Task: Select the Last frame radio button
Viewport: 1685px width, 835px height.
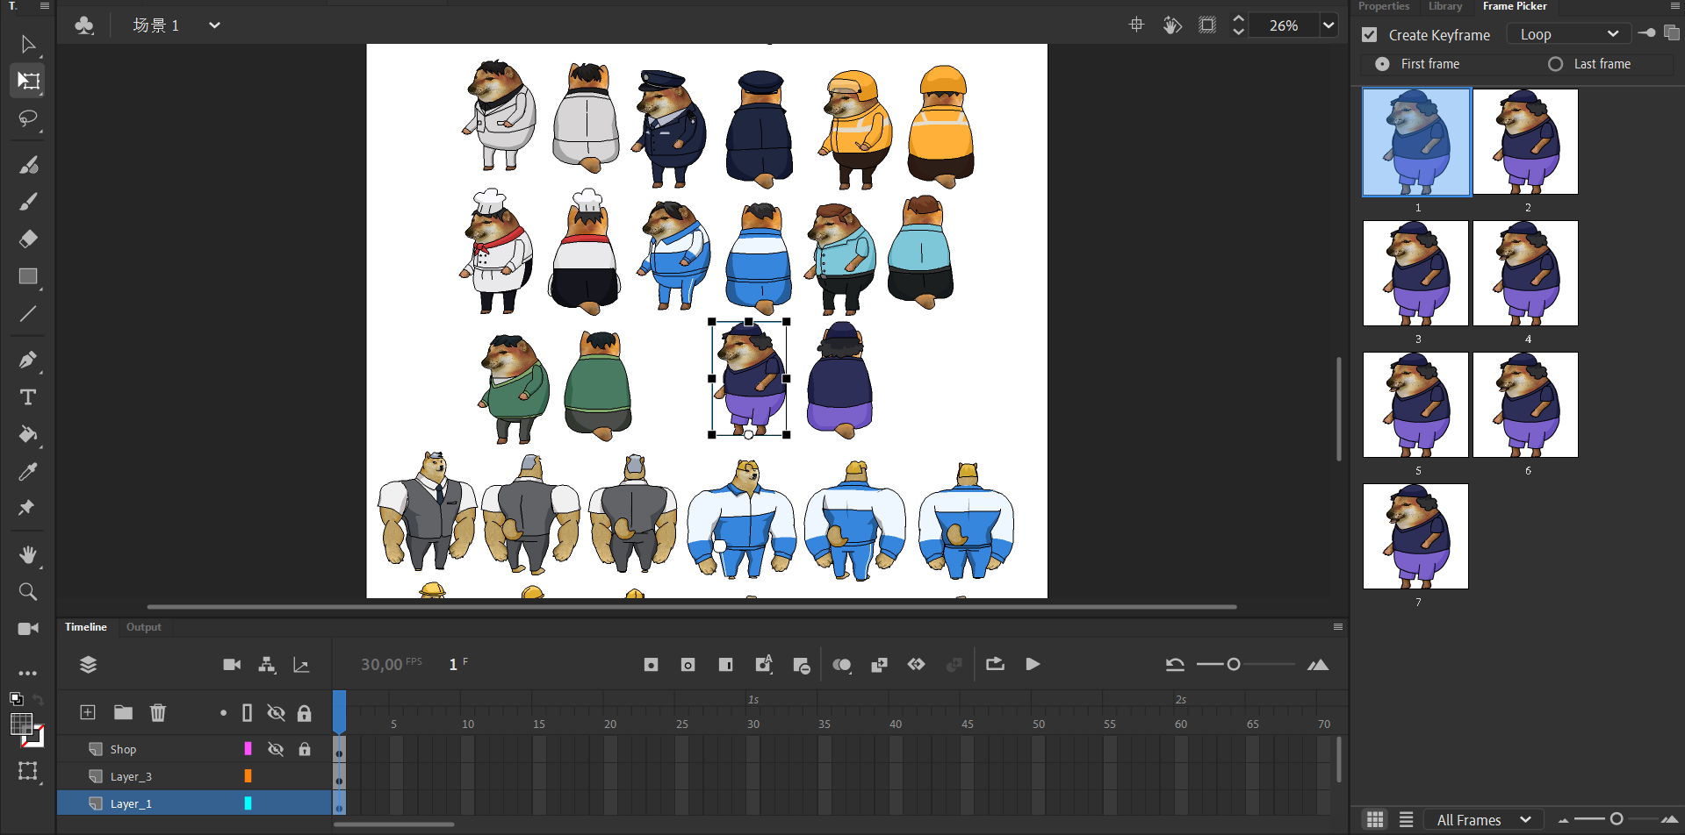Action: pos(1555,64)
